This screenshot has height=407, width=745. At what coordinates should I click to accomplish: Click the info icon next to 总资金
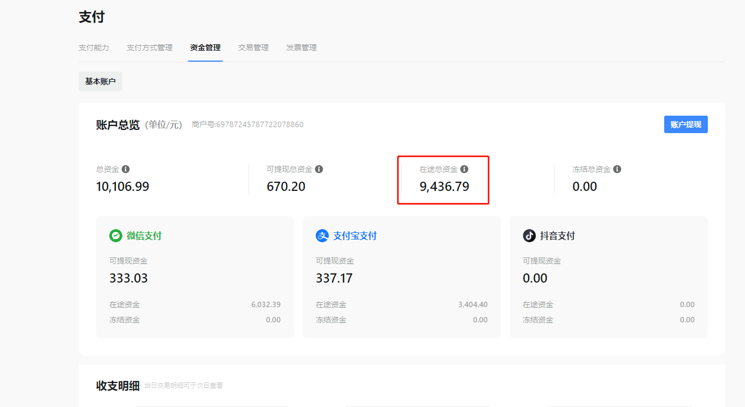click(126, 169)
